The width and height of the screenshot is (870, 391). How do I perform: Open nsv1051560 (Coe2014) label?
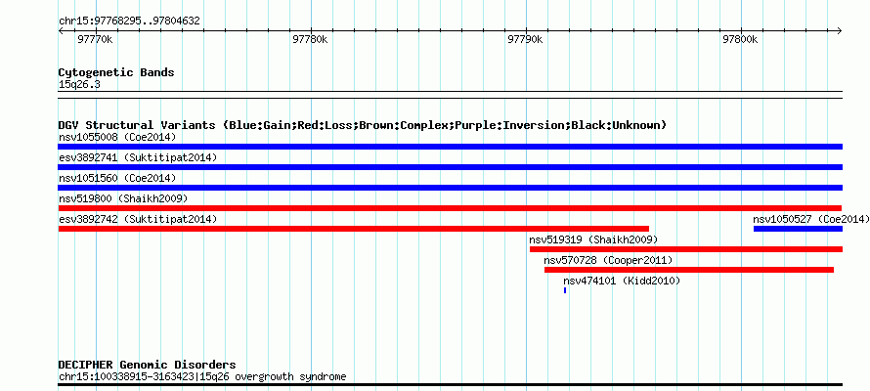point(117,178)
